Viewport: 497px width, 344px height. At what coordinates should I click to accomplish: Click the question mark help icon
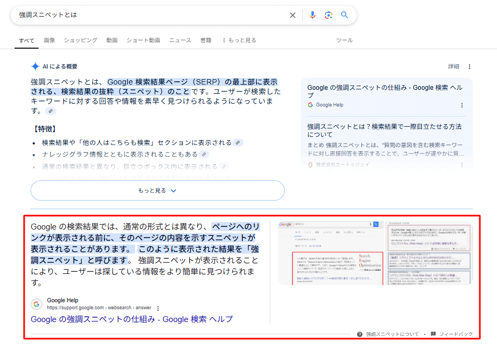pyautogui.click(x=359, y=334)
